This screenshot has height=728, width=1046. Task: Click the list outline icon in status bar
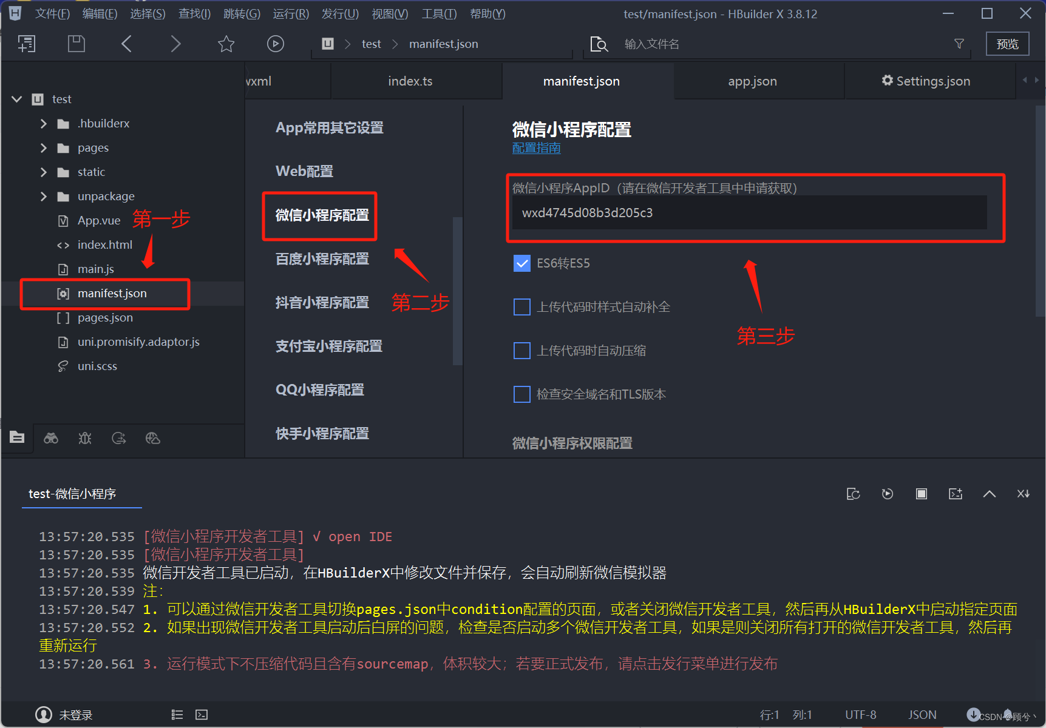pos(177,715)
